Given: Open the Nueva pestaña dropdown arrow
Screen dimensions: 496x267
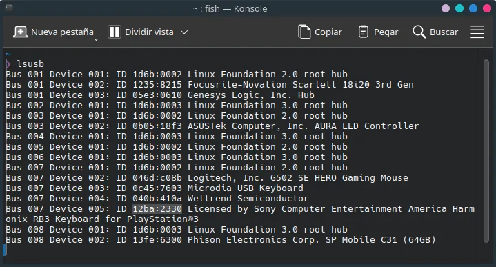Looking at the screenshot, I should 96,39.
